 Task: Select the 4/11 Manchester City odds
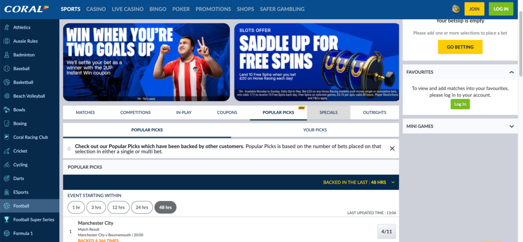[387, 232]
